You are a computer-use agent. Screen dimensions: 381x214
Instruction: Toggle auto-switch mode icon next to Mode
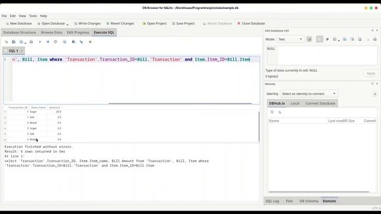click(x=309, y=39)
